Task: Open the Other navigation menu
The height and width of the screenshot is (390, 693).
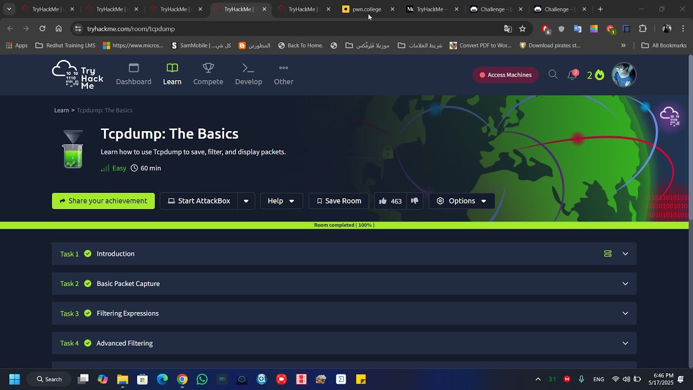Action: 284,75
